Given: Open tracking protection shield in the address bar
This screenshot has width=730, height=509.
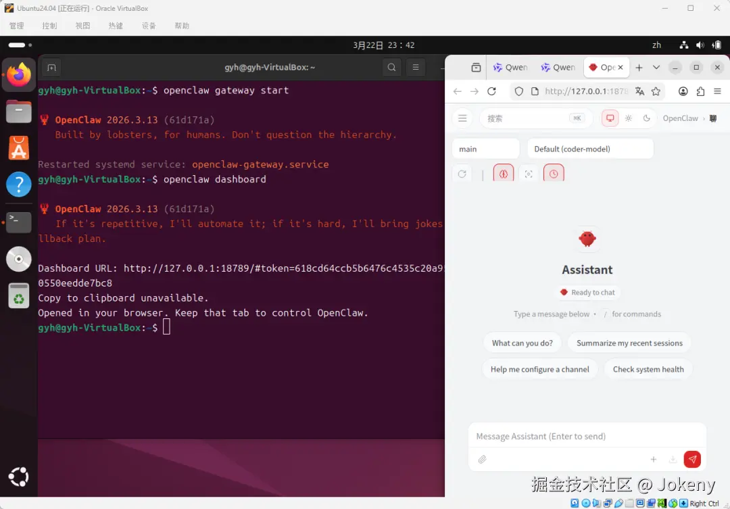Looking at the screenshot, I should [518, 91].
